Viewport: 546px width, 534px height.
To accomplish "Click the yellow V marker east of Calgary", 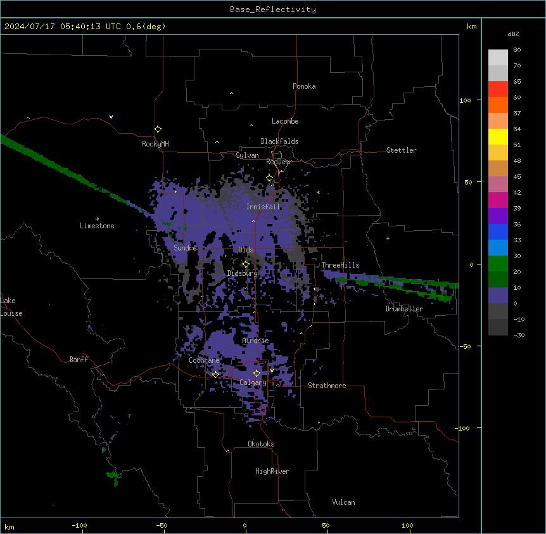I will [x=272, y=370].
